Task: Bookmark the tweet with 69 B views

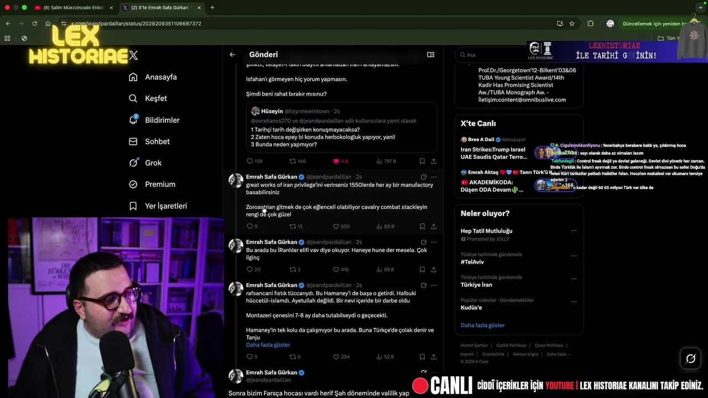Action: tap(422, 269)
